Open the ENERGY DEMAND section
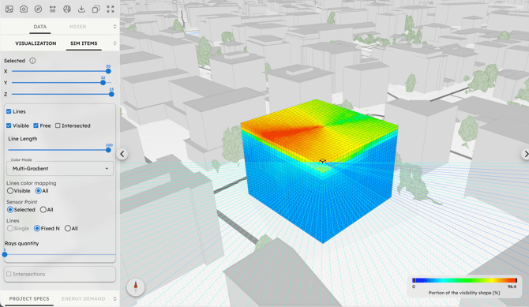Screen dimensions: 529x307 [x=84, y=298]
